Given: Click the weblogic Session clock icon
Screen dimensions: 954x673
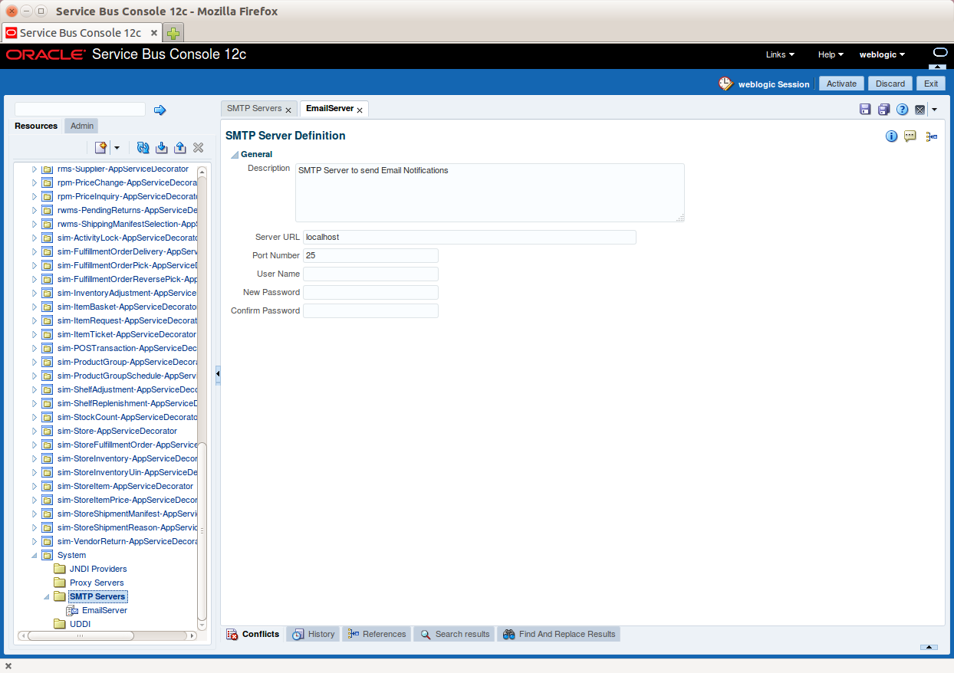Looking at the screenshot, I should [x=725, y=84].
